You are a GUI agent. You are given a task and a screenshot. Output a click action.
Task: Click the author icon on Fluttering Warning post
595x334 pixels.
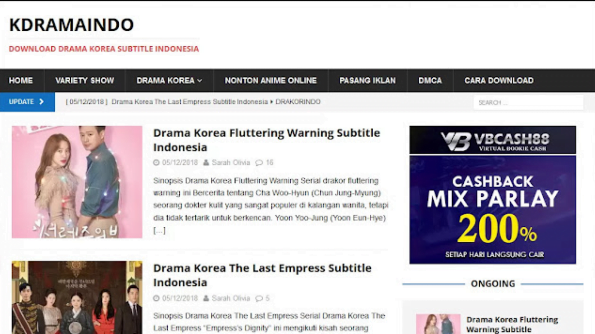point(206,163)
